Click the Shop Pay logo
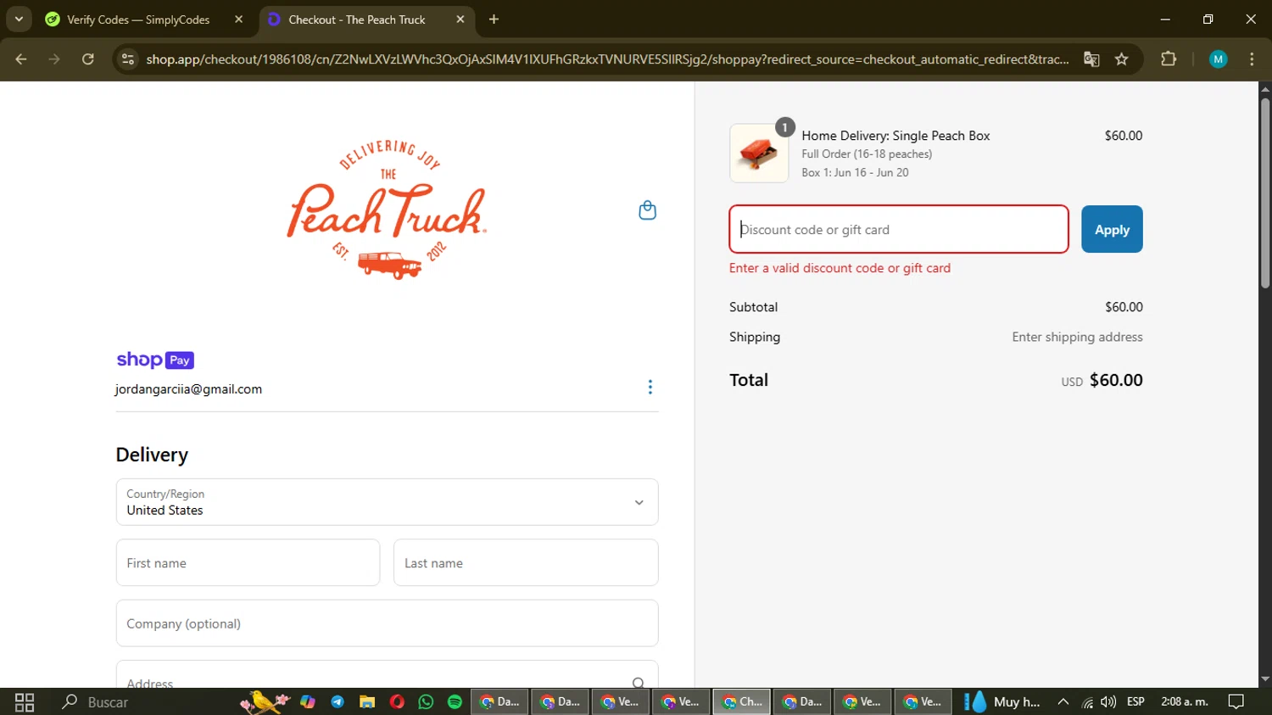1272x715 pixels. (x=155, y=360)
